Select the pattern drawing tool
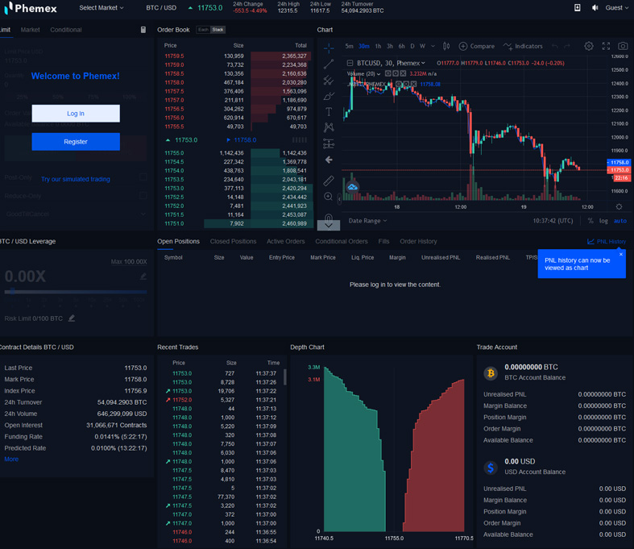The width and height of the screenshot is (634, 549). [329, 128]
